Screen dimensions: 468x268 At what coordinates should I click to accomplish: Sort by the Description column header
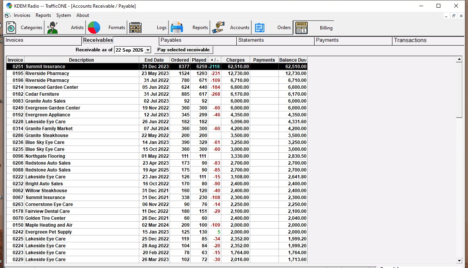point(81,60)
